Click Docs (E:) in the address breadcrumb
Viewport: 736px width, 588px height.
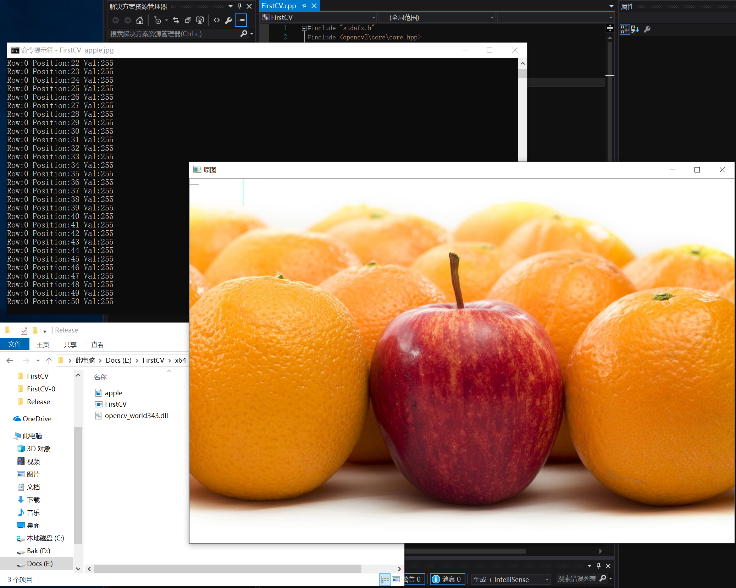(x=118, y=360)
